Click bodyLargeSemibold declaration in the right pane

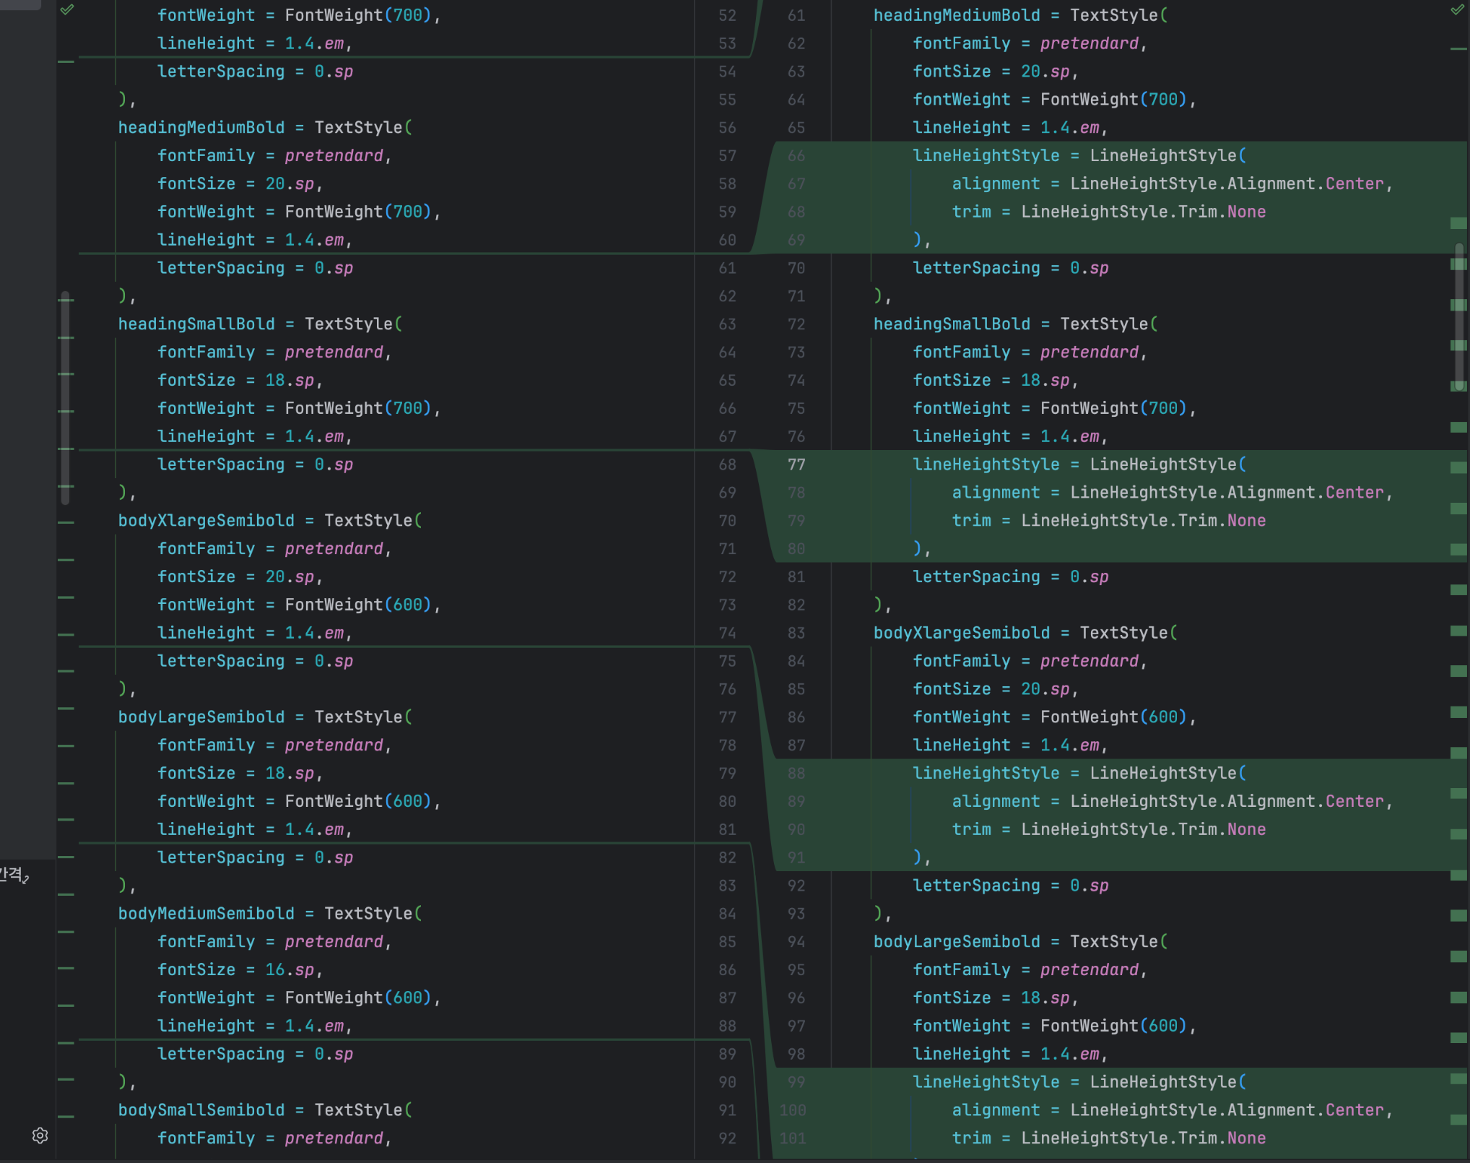pos(956,942)
